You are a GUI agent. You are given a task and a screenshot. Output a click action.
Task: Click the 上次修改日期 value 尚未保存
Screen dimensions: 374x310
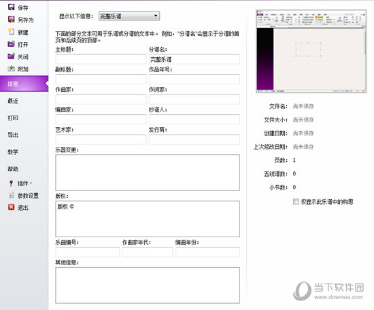303,147
